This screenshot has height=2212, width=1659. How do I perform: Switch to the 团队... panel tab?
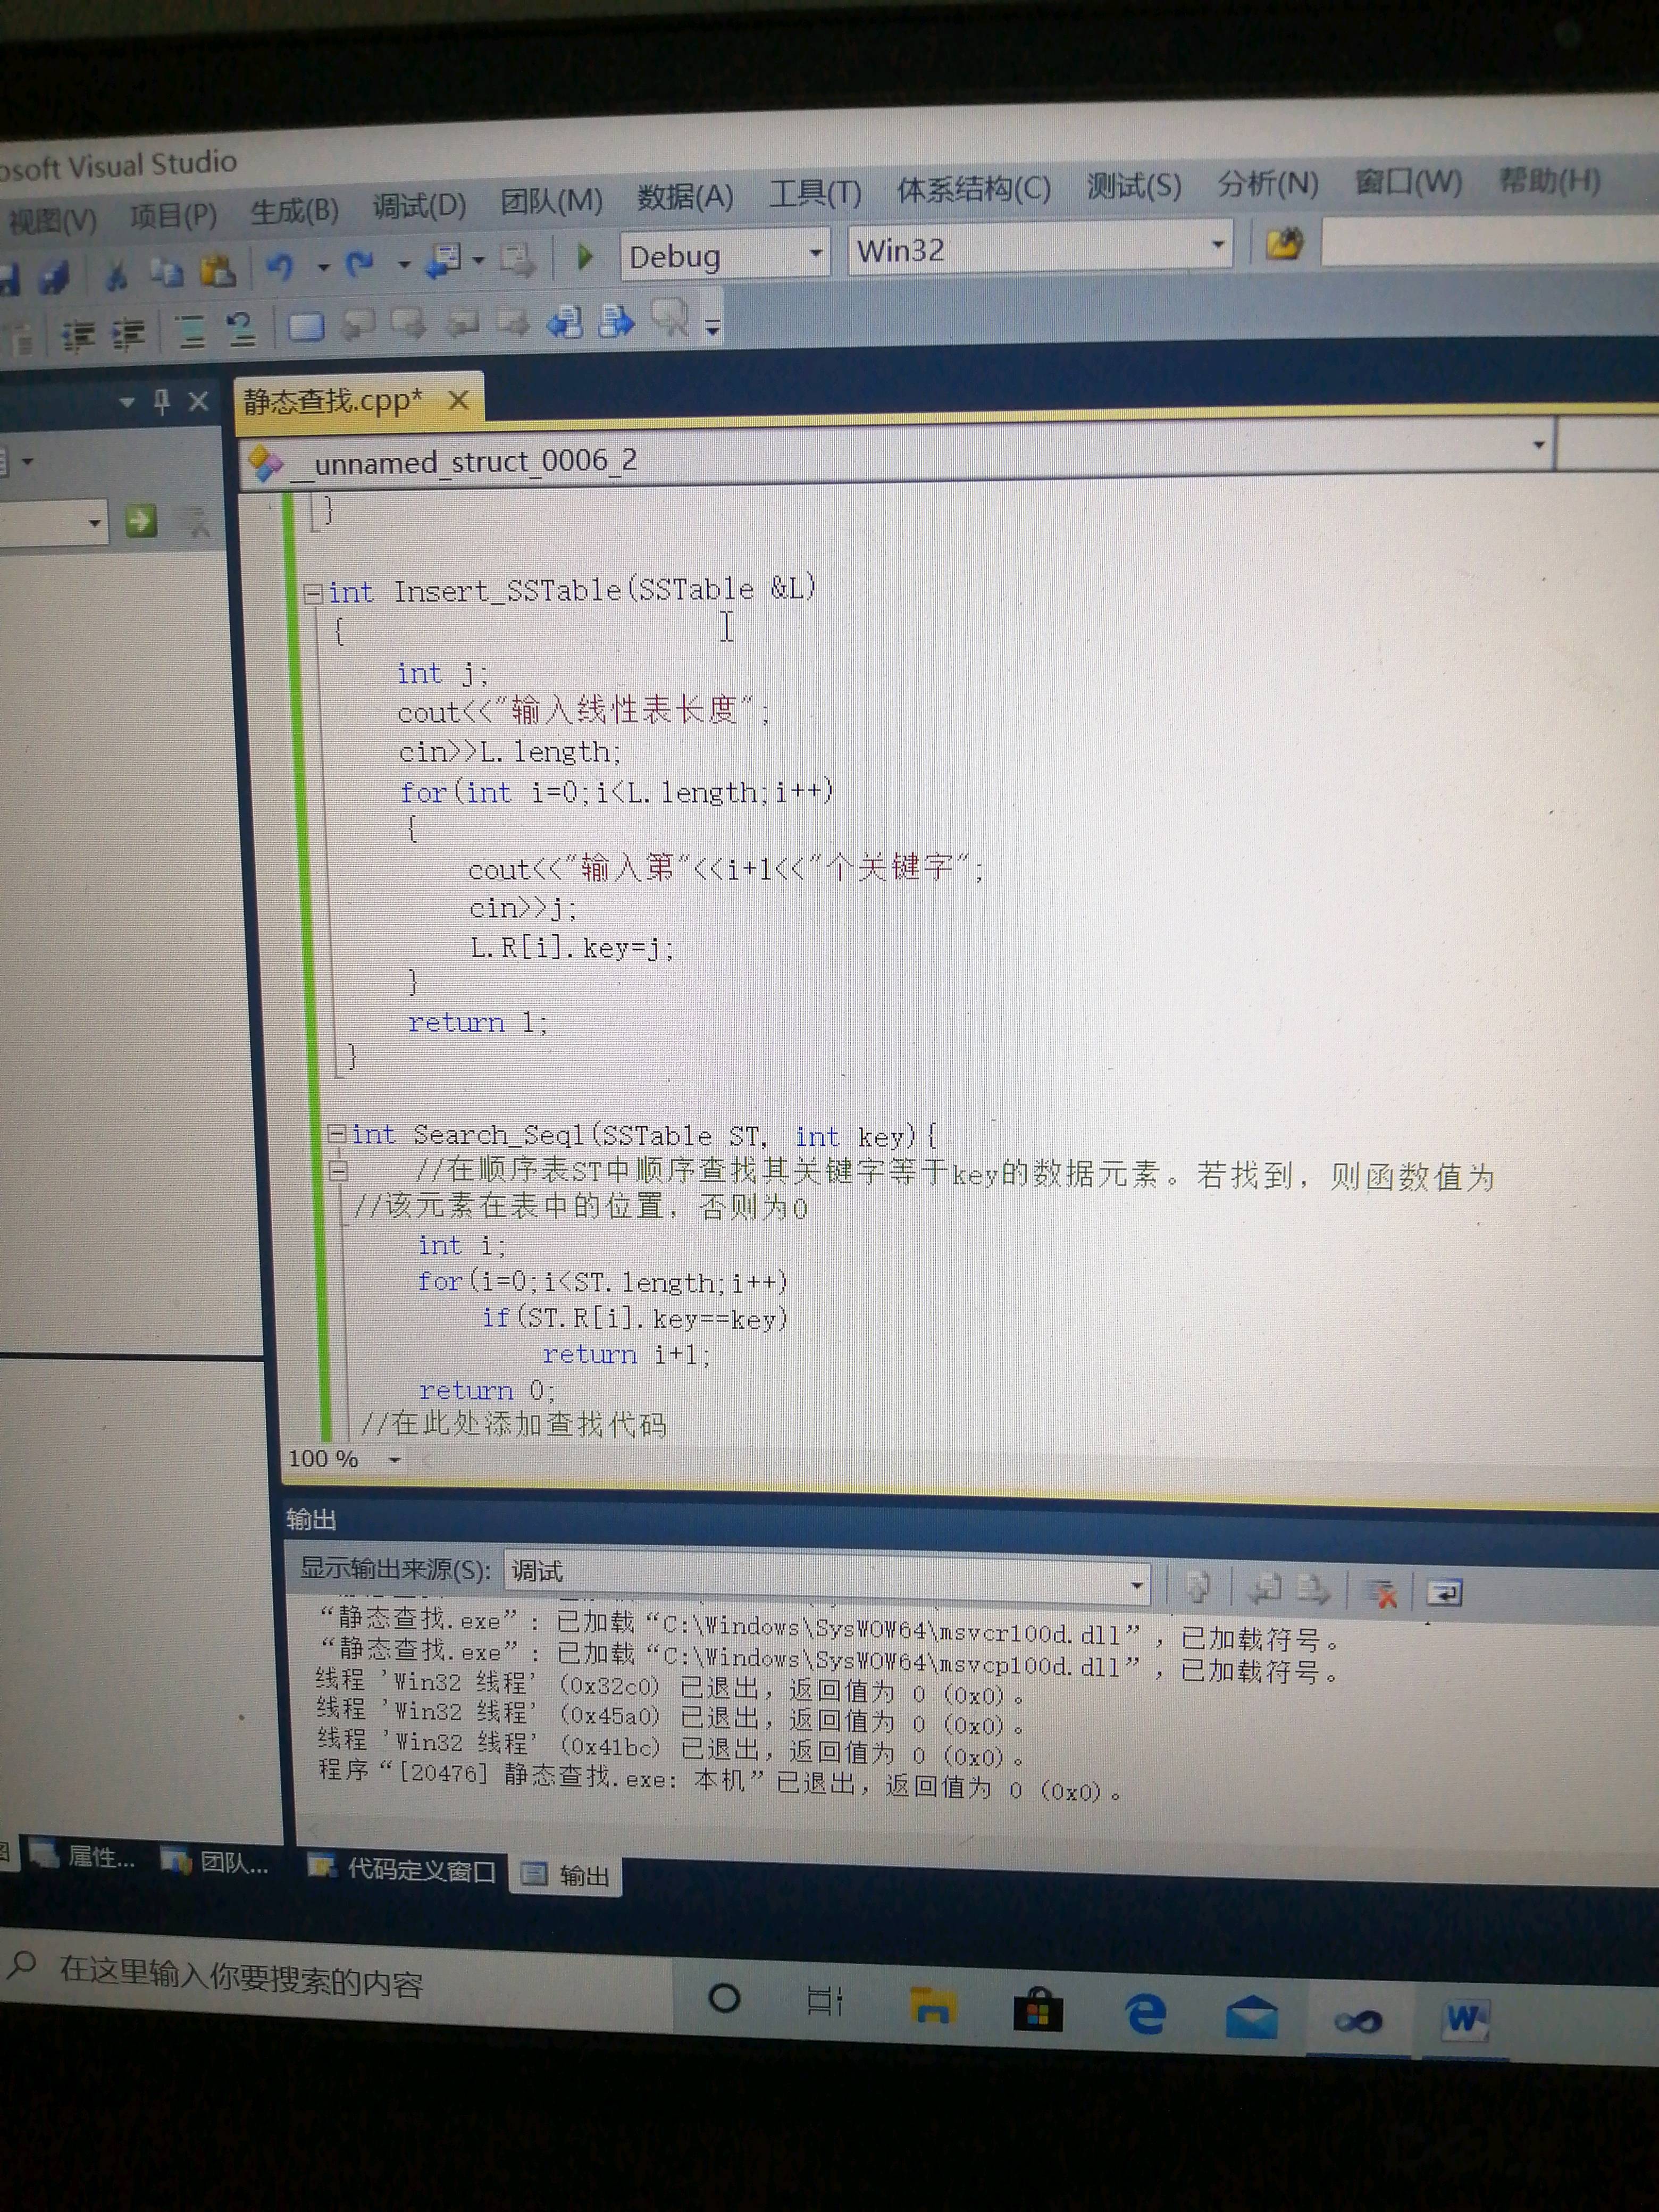[x=216, y=1861]
